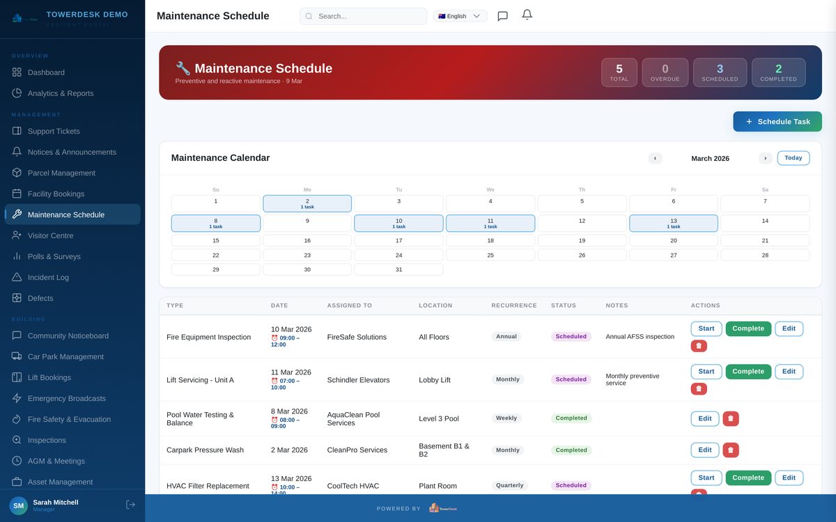Click the search magnifier icon

[x=308, y=15]
